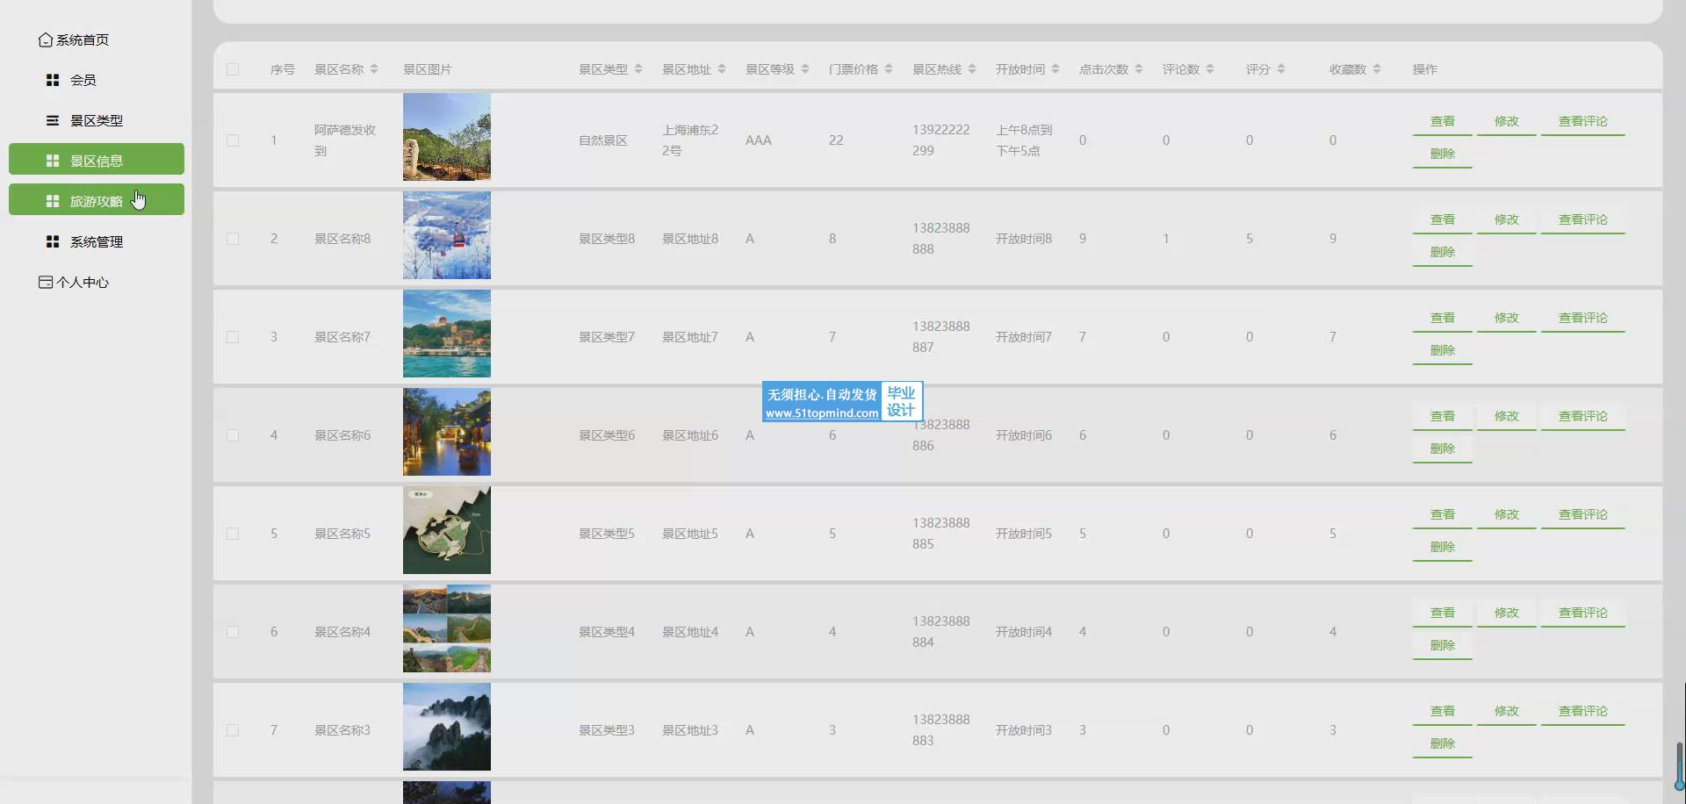Open the snowy cable car thumbnail image
The height and width of the screenshot is (804, 1686).
447,235
